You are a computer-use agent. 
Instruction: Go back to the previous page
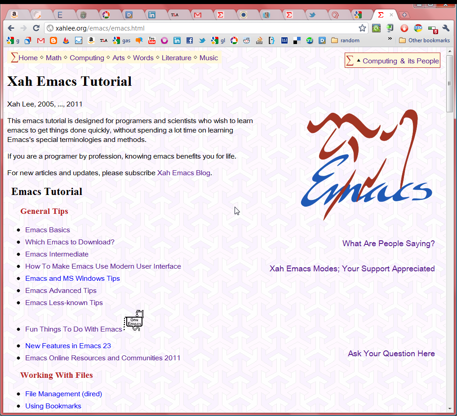[11, 28]
